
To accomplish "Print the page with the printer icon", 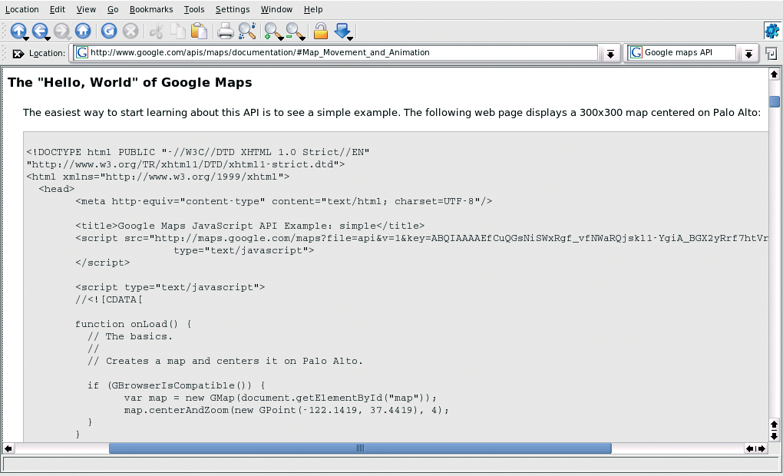I will (x=225, y=31).
